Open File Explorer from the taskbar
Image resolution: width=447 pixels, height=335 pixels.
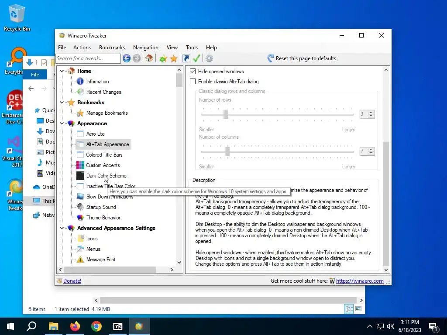(53, 326)
